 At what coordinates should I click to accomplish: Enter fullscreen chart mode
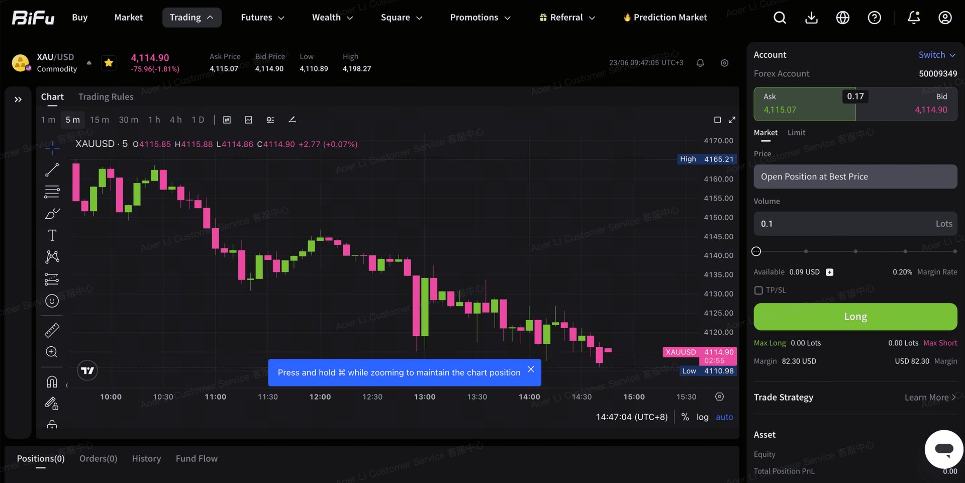732,120
